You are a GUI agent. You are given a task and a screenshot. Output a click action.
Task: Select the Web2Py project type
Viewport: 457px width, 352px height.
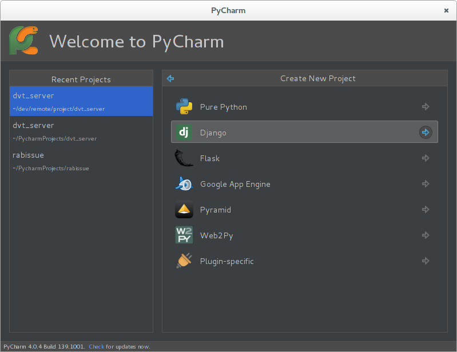click(x=304, y=235)
